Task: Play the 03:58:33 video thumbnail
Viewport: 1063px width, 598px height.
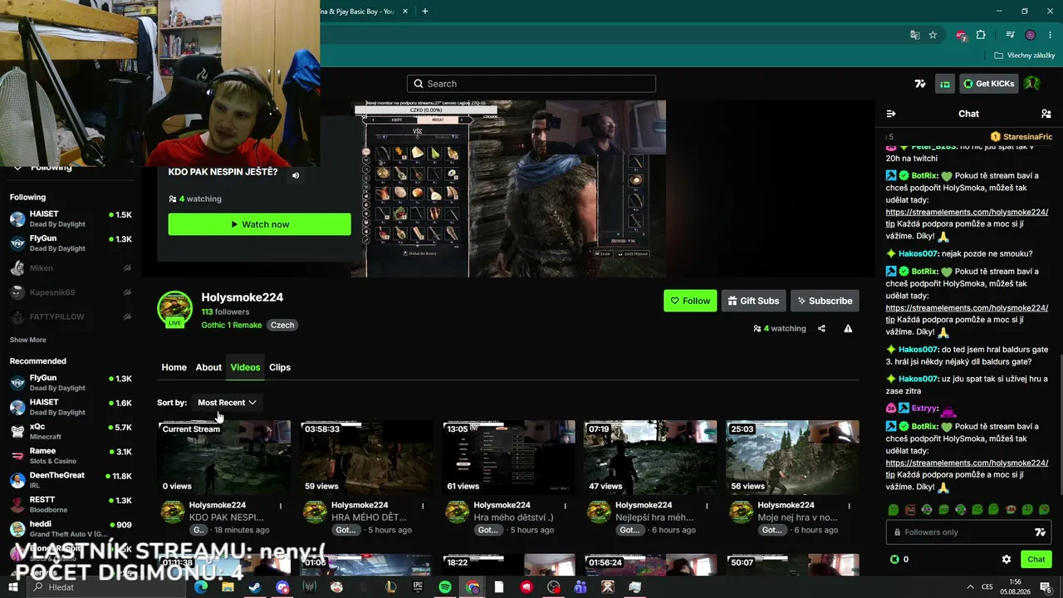Action: click(366, 458)
